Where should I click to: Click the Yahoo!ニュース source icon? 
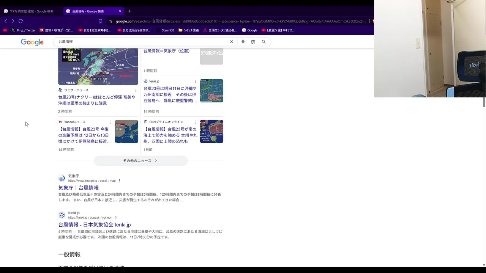60,122
